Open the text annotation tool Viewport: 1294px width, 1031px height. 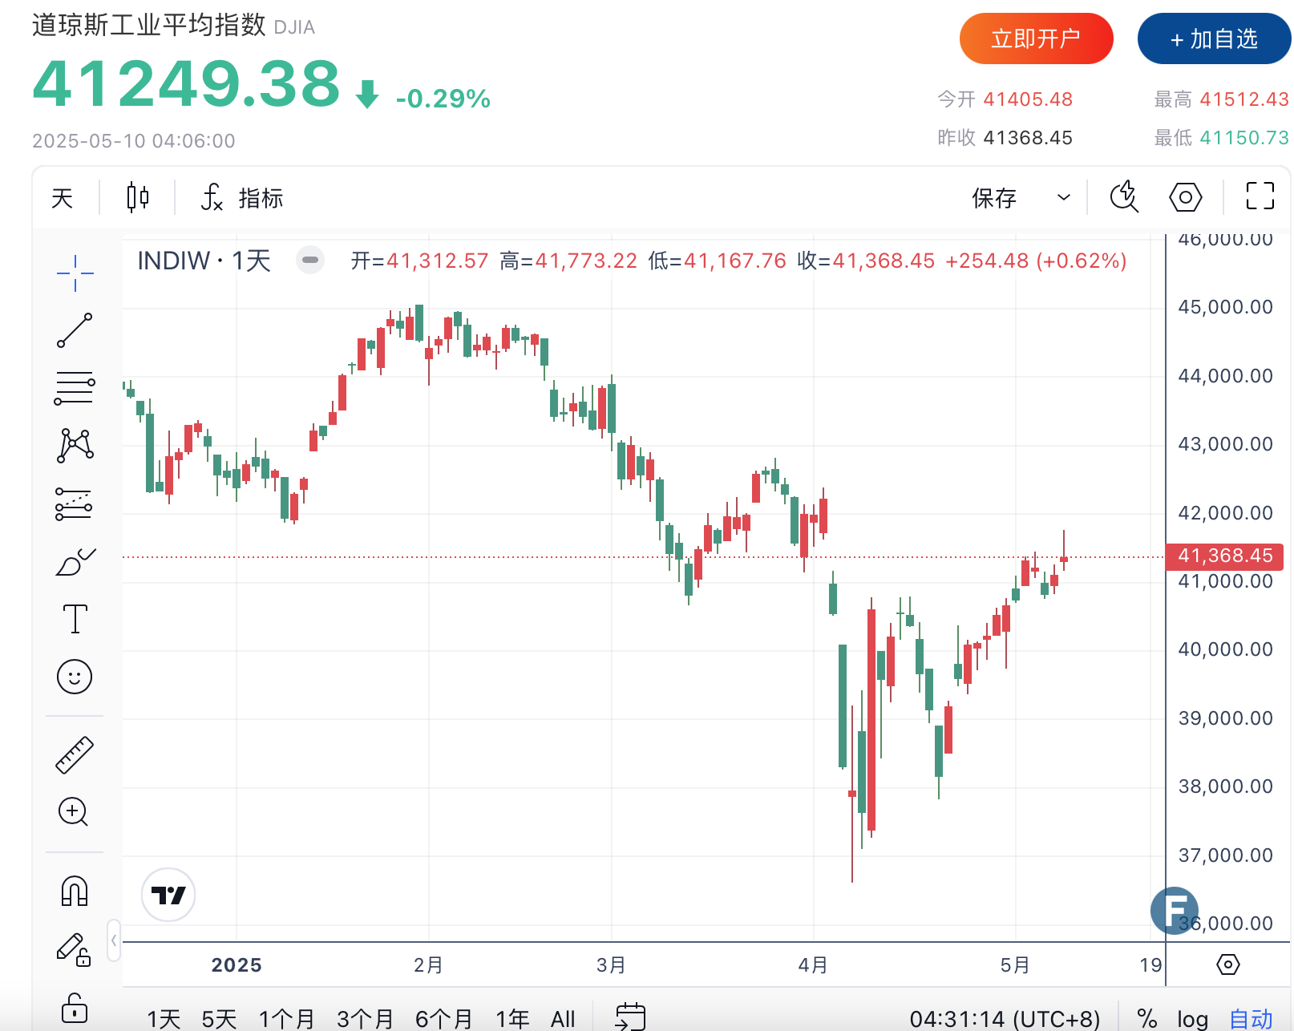click(75, 619)
